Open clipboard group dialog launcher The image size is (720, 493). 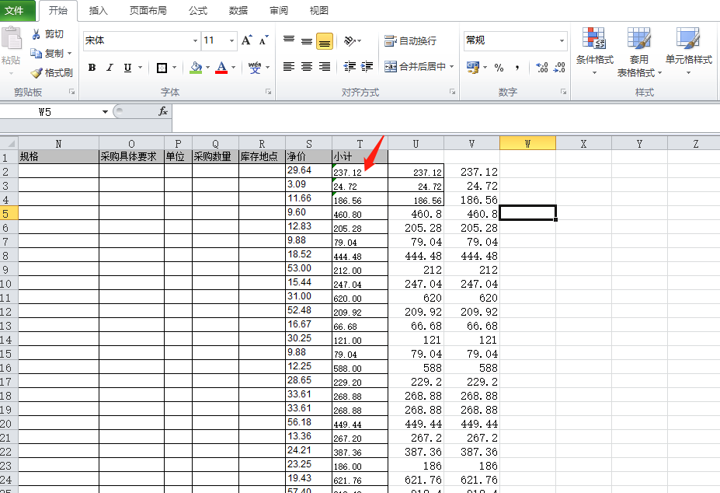tap(72, 92)
